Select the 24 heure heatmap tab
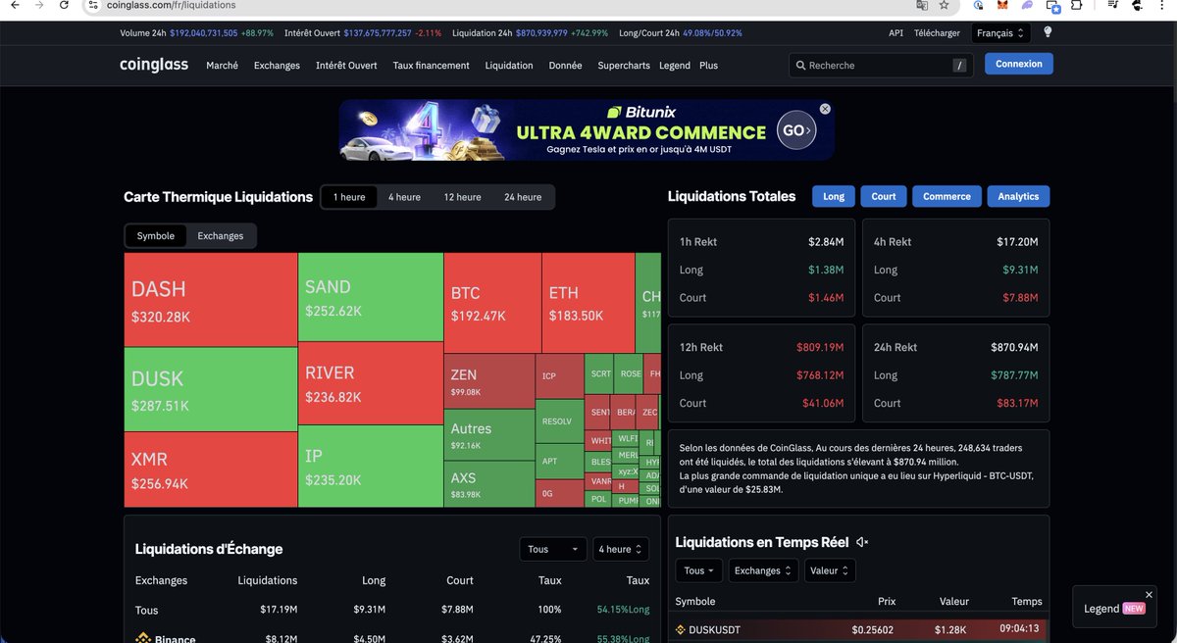Viewport: 1177px width, 643px height. click(x=523, y=197)
